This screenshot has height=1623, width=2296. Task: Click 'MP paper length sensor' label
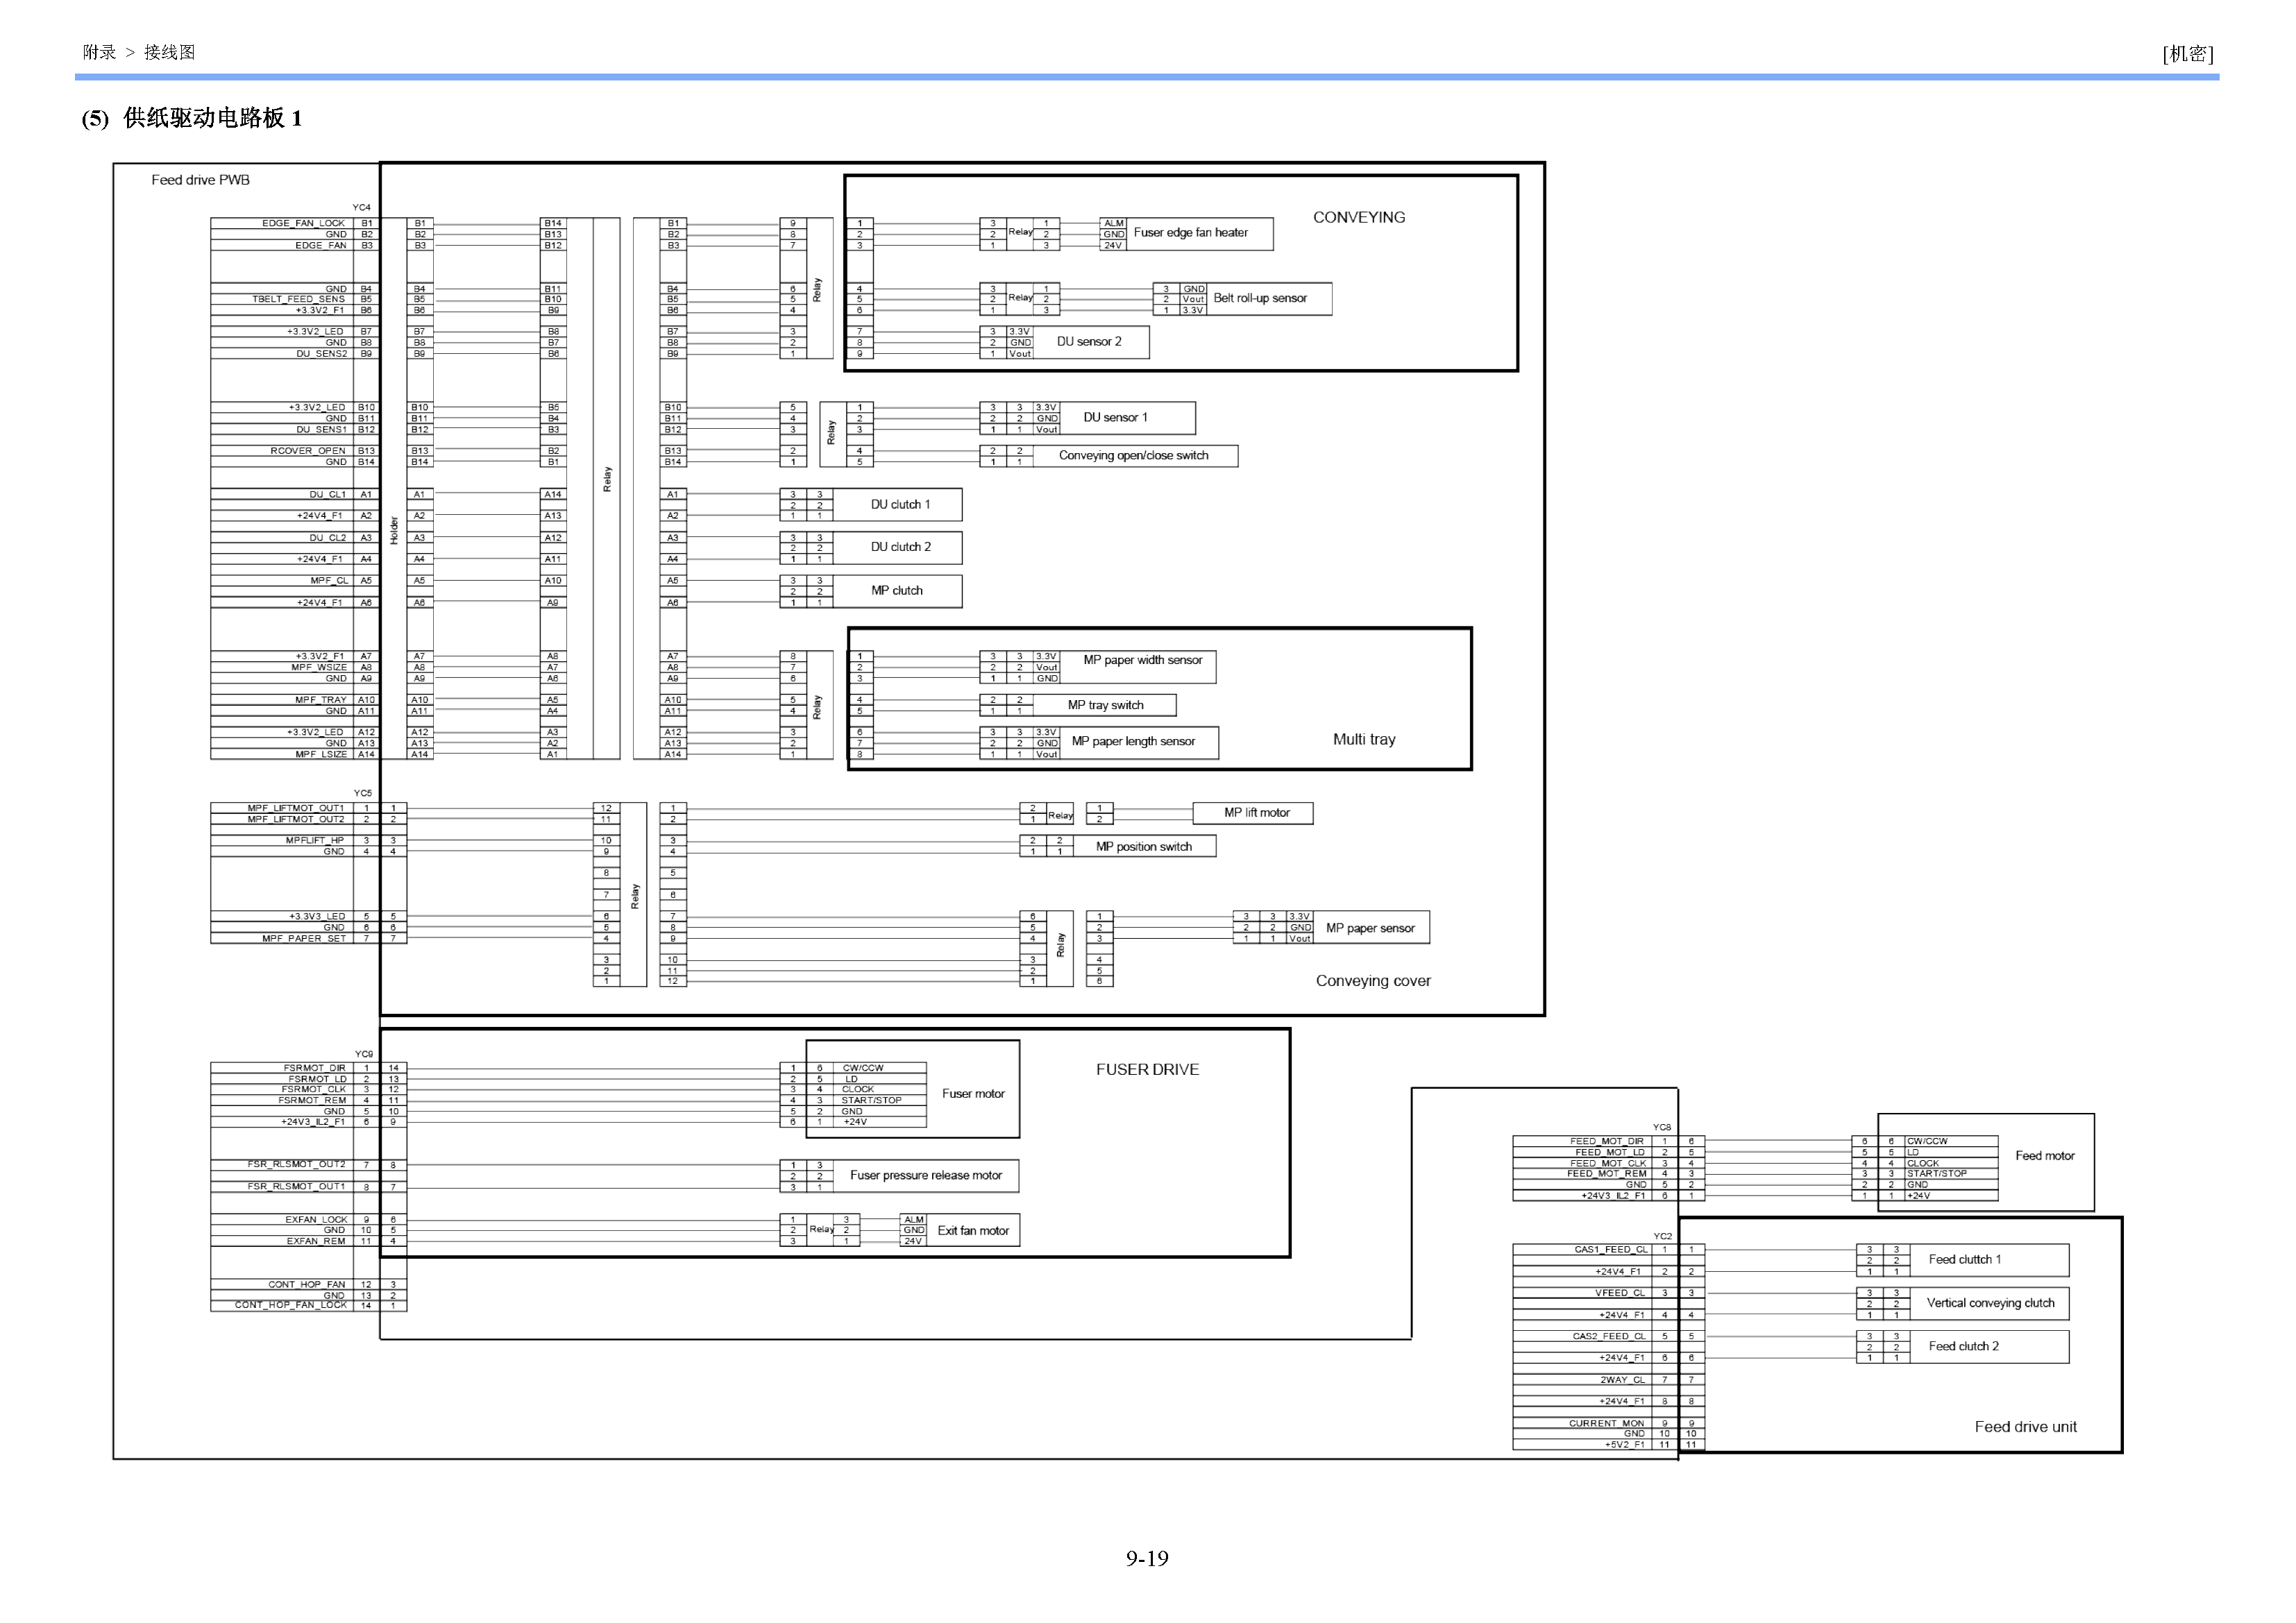point(1133,742)
